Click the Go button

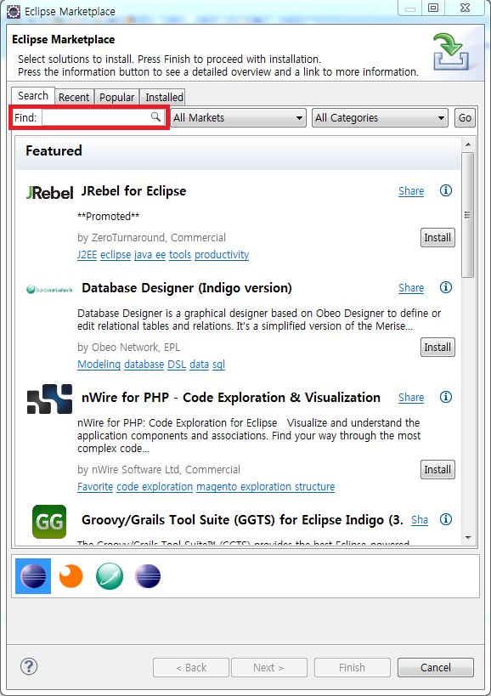[465, 117]
